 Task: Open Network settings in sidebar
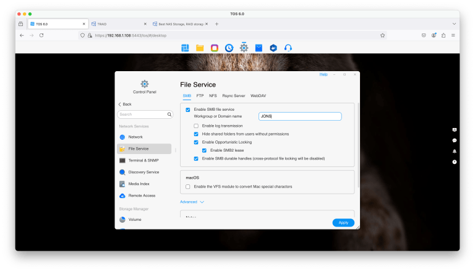point(135,137)
